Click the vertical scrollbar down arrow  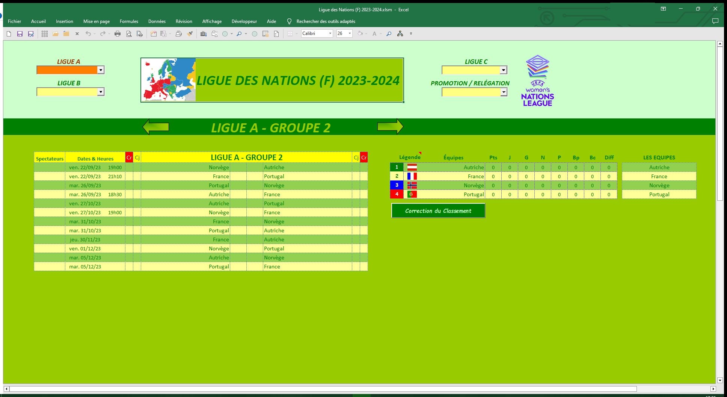click(720, 380)
